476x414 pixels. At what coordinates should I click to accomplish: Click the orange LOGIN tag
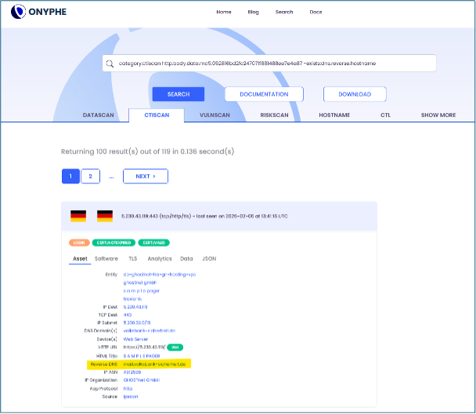click(79, 242)
